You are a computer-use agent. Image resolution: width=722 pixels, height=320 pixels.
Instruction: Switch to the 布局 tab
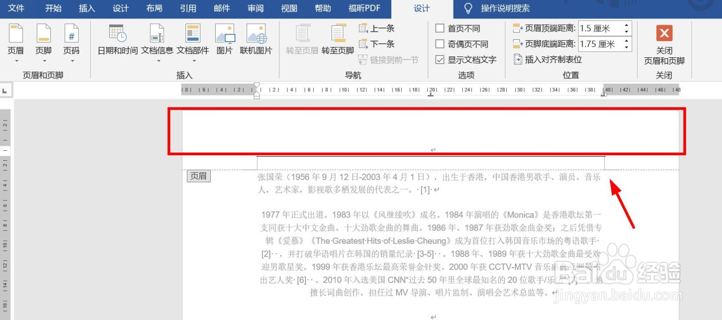pyautogui.click(x=154, y=8)
